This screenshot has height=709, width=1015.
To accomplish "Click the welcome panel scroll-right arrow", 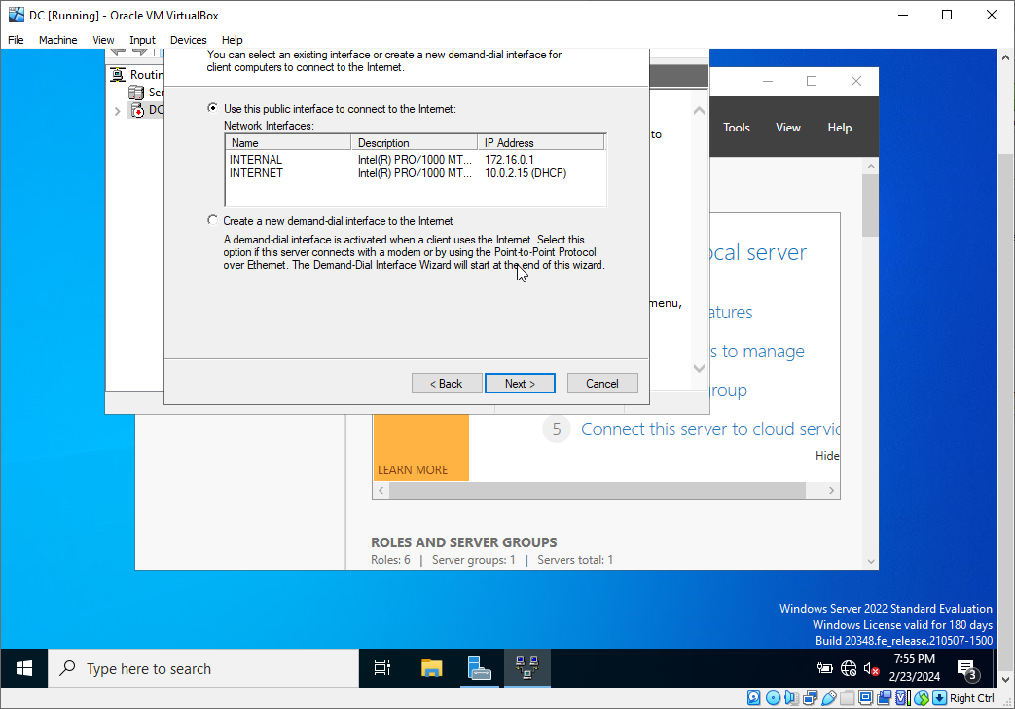I will [x=831, y=491].
